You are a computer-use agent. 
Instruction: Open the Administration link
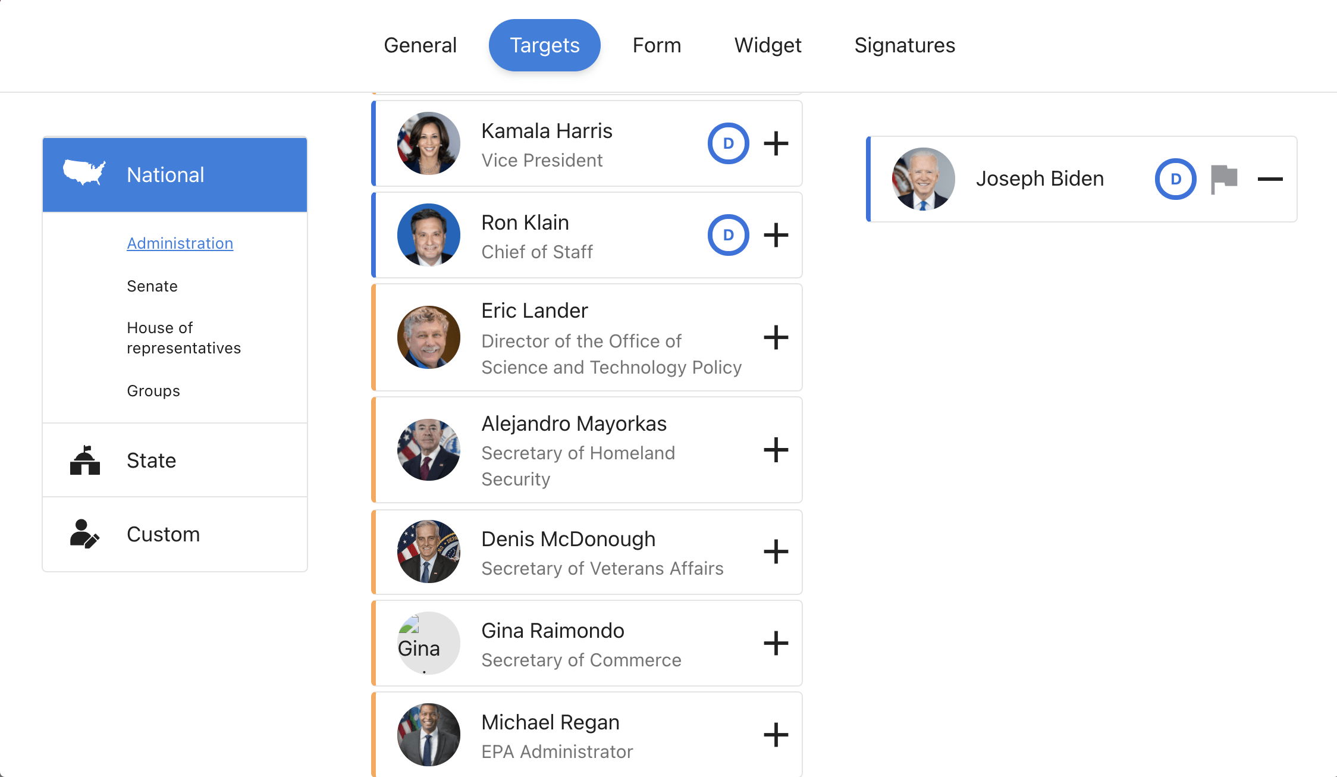[x=180, y=243]
